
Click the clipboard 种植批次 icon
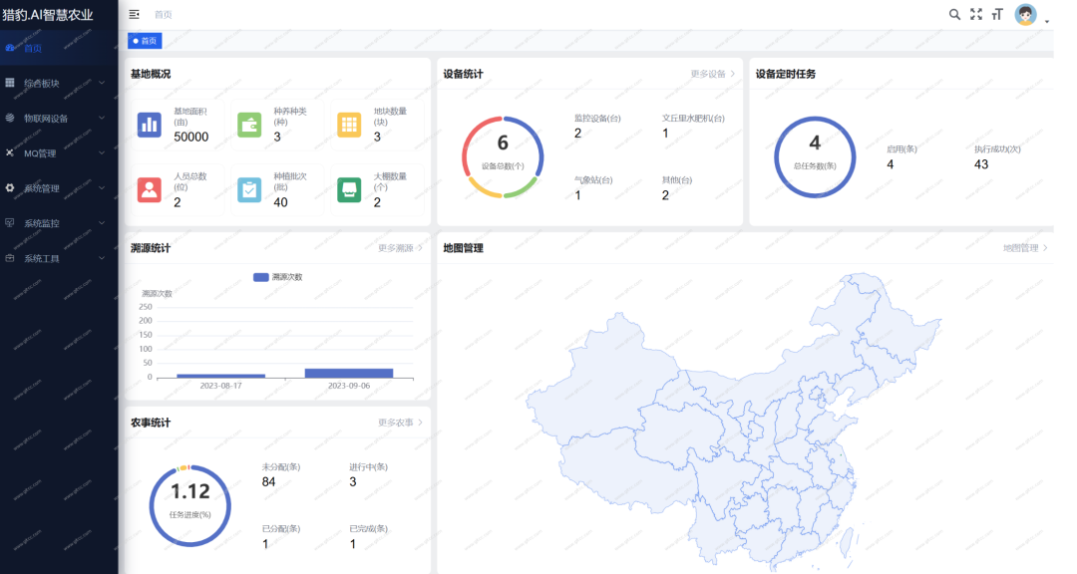[249, 190]
